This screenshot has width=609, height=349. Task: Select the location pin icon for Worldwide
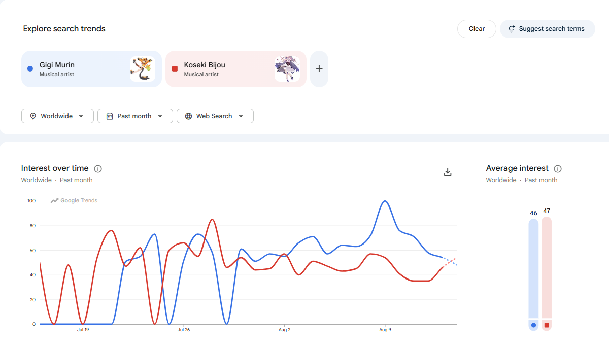[x=33, y=116]
